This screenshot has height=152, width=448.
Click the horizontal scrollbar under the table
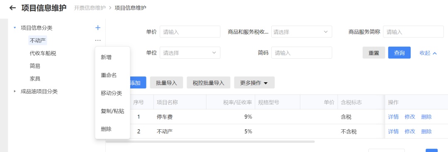click(210, 141)
